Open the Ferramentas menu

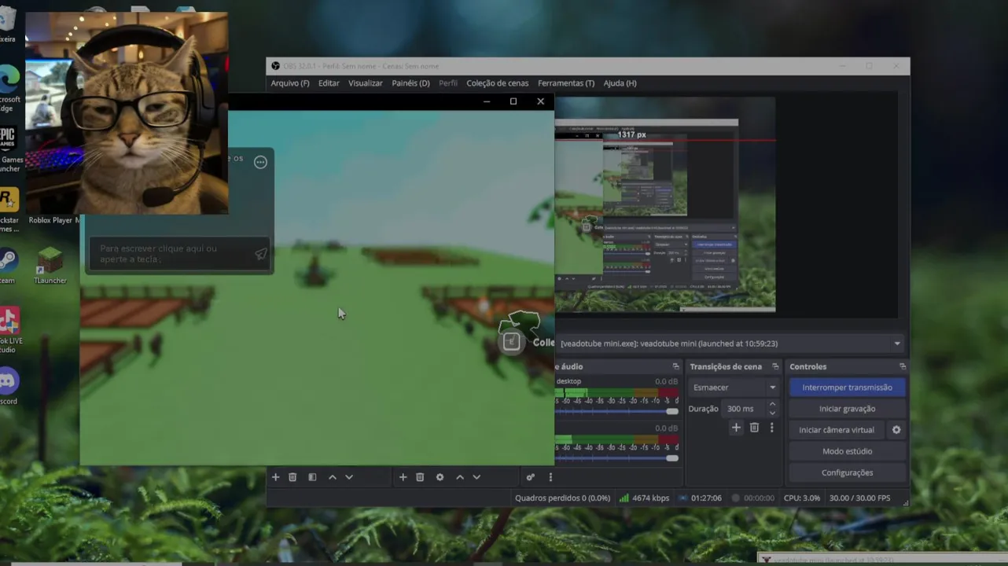click(x=566, y=83)
